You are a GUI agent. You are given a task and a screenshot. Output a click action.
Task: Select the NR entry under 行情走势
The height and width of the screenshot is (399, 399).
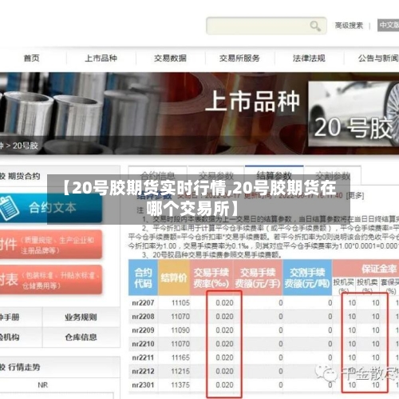point(43,385)
